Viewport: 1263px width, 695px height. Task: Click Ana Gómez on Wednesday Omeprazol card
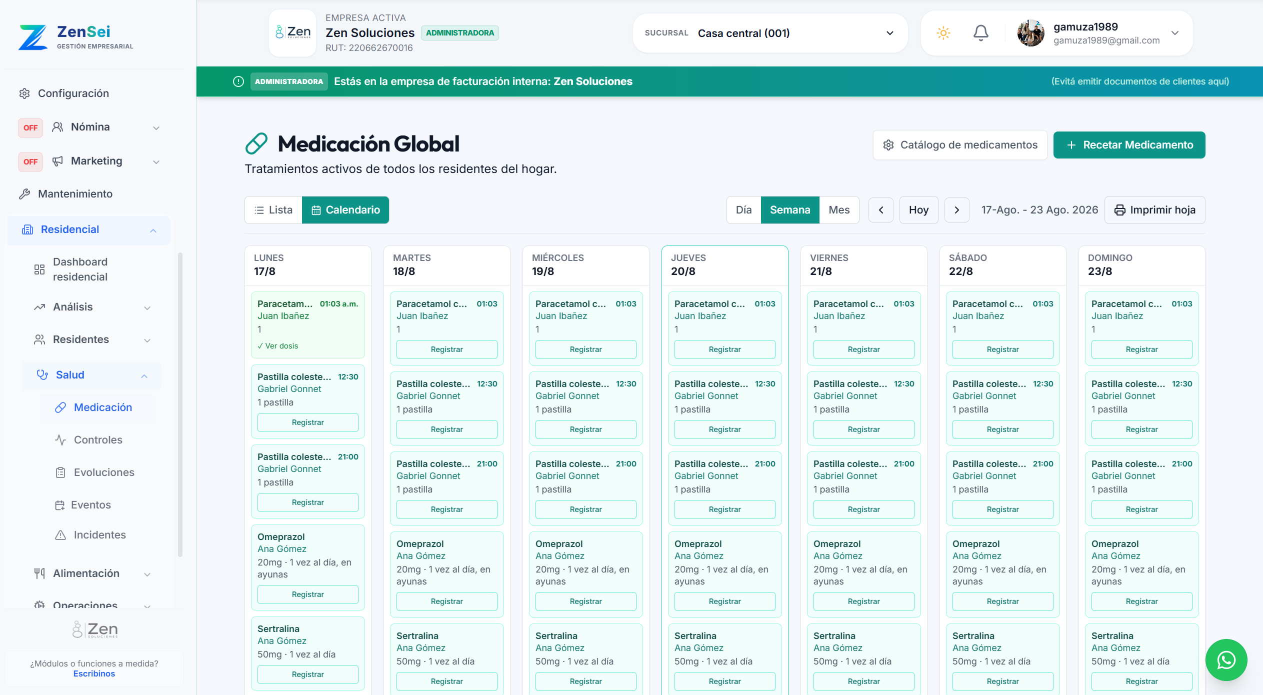(x=559, y=556)
